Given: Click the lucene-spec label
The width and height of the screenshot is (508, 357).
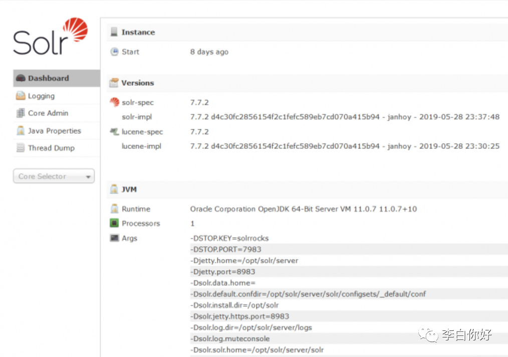Looking at the screenshot, I should (x=142, y=132).
